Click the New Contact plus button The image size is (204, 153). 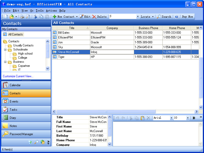(63, 17)
